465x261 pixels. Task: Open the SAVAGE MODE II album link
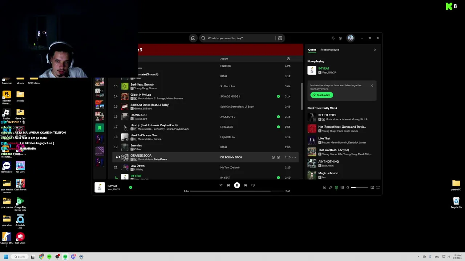pos(230,96)
